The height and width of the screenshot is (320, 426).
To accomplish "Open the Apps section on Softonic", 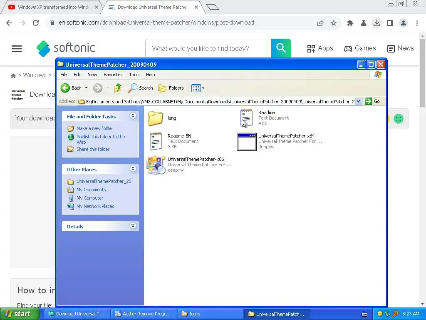I will coord(320,48).
